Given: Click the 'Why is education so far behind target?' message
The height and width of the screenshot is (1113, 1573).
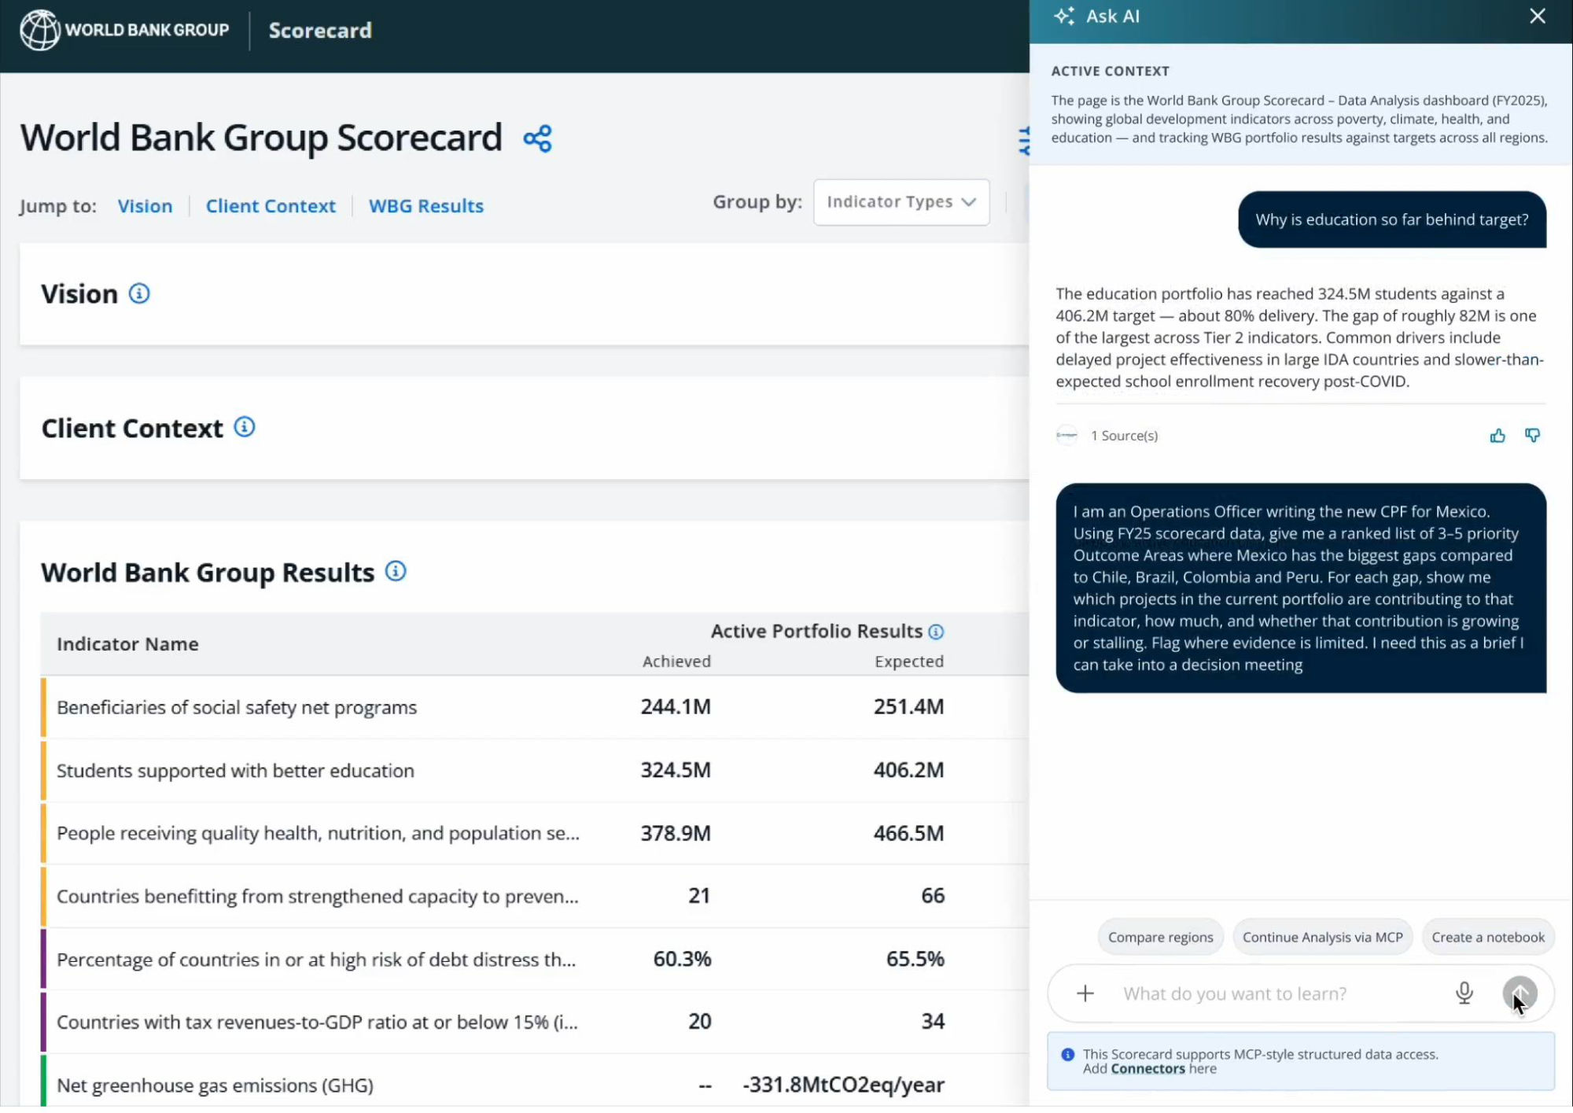Looking at the screenshot, I should click(x=1392, y=219).
